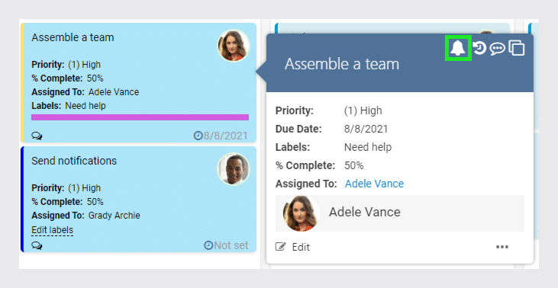Click Edit labels on Send notifications card
Viewport: 558px width, 288px height.
[x=53, y=230]
